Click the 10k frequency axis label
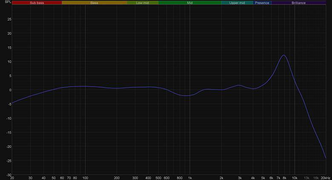Screen dimensions: 332x180 [295, 178]
